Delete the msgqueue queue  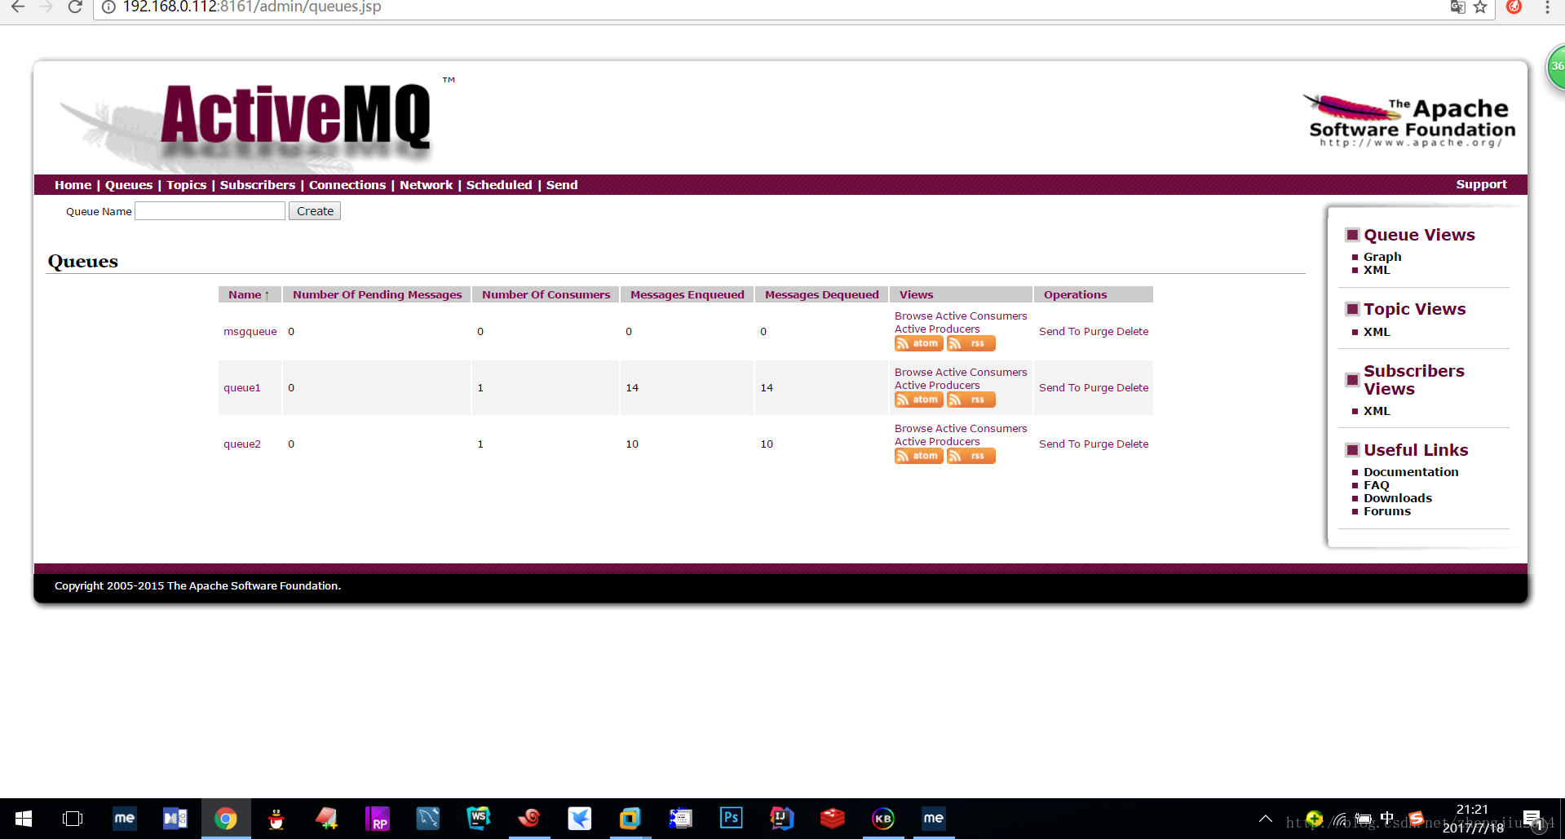(1133, 331)
